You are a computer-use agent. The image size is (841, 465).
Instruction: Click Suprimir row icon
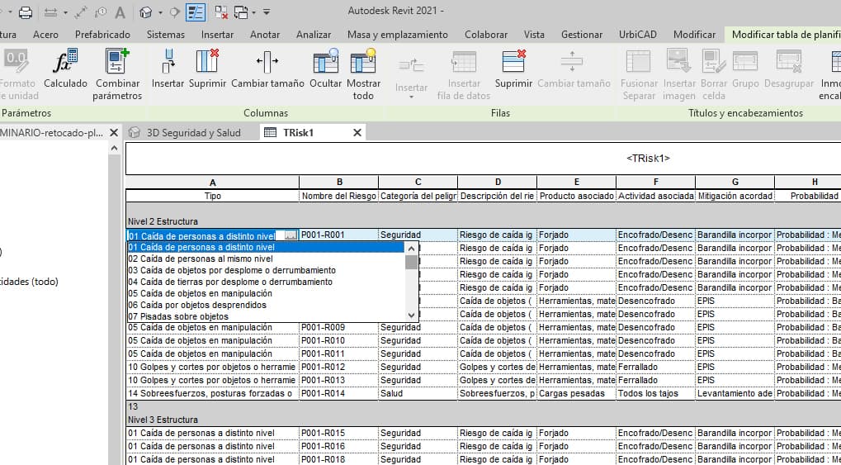[x=513, y=60]
